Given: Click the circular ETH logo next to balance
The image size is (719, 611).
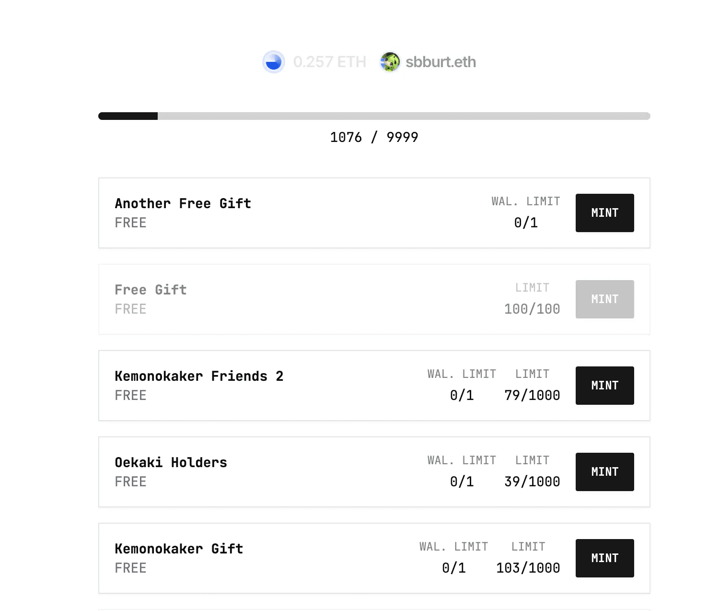Looking at the screenshot, I should point(273,61).
